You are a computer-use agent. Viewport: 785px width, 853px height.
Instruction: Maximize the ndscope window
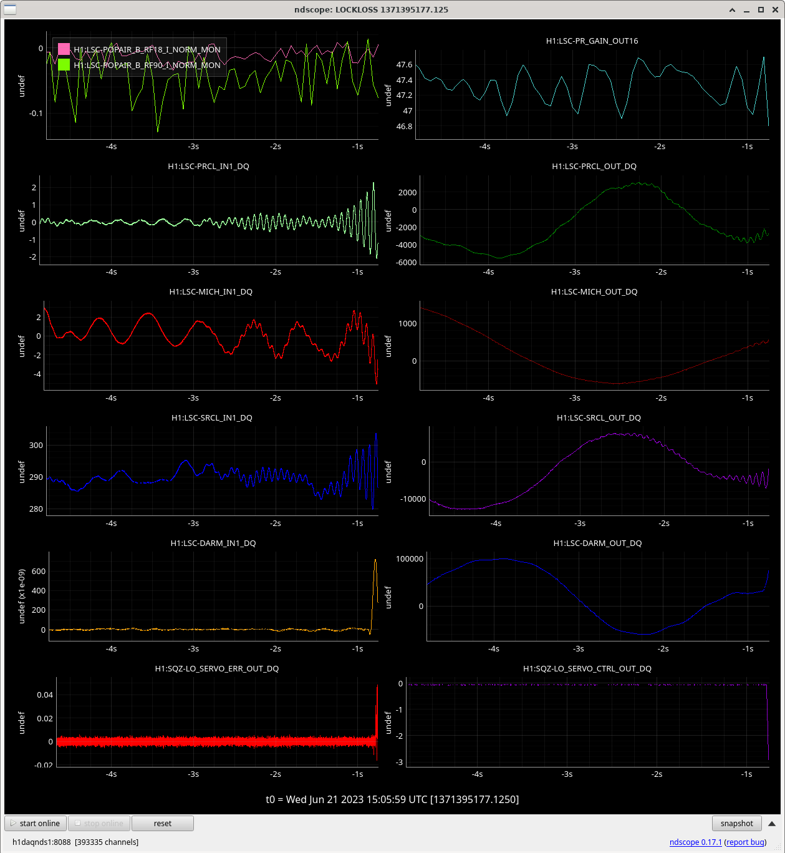click(761, 10)
